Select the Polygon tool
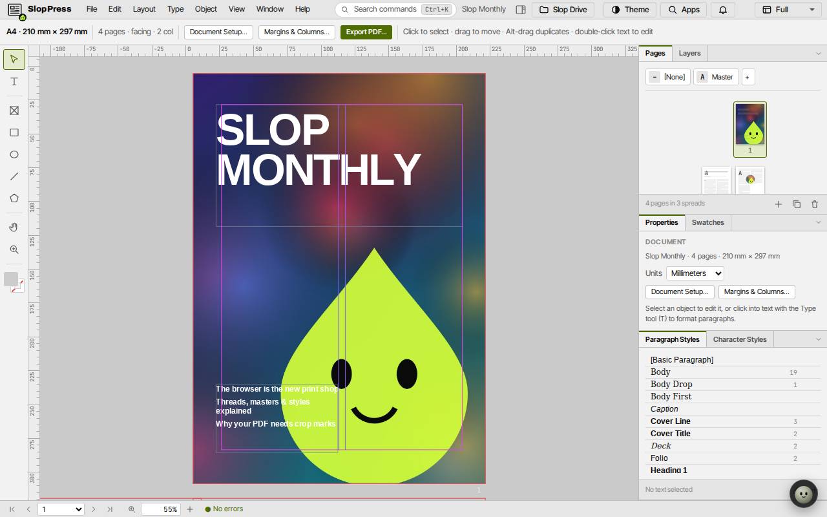Viewport: 827px width, 517px height. pyautogui.click(x=14, y=198)
